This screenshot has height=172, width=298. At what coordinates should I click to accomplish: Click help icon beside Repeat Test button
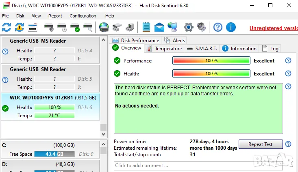(288, 144)
